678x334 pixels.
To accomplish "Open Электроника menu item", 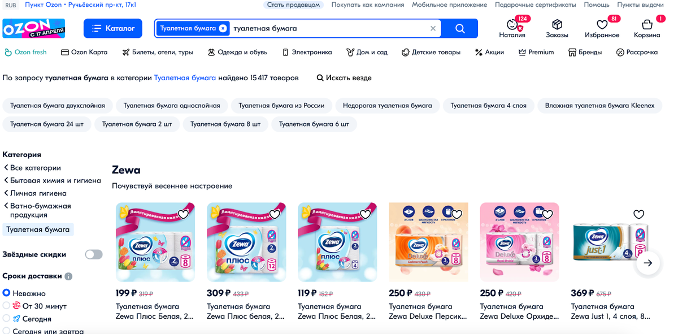I will pyautogui.click(x=307, y=52).
